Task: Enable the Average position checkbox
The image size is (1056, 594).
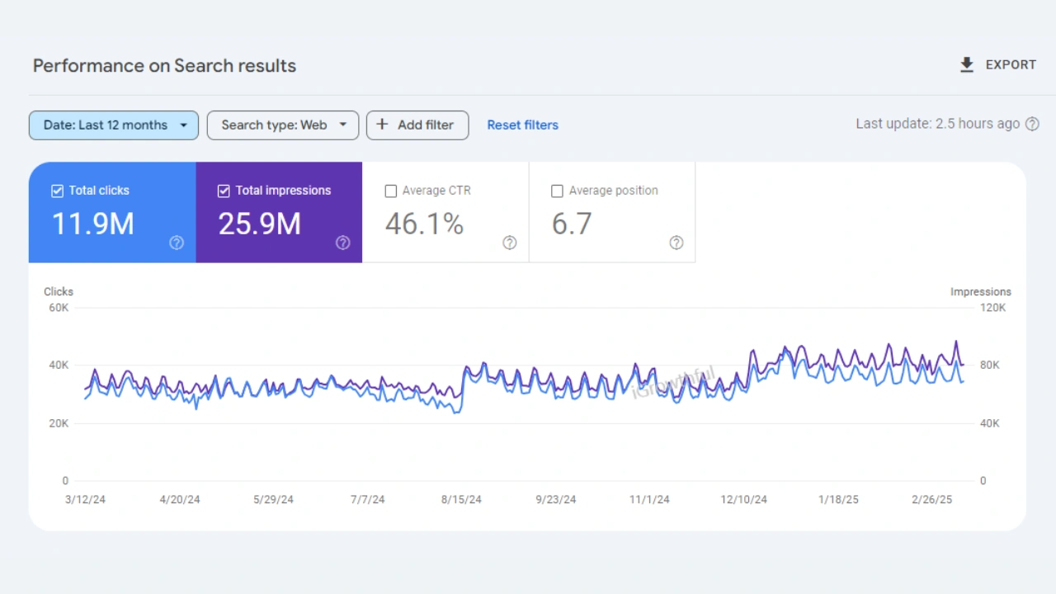Action: [x=557, y=191]
